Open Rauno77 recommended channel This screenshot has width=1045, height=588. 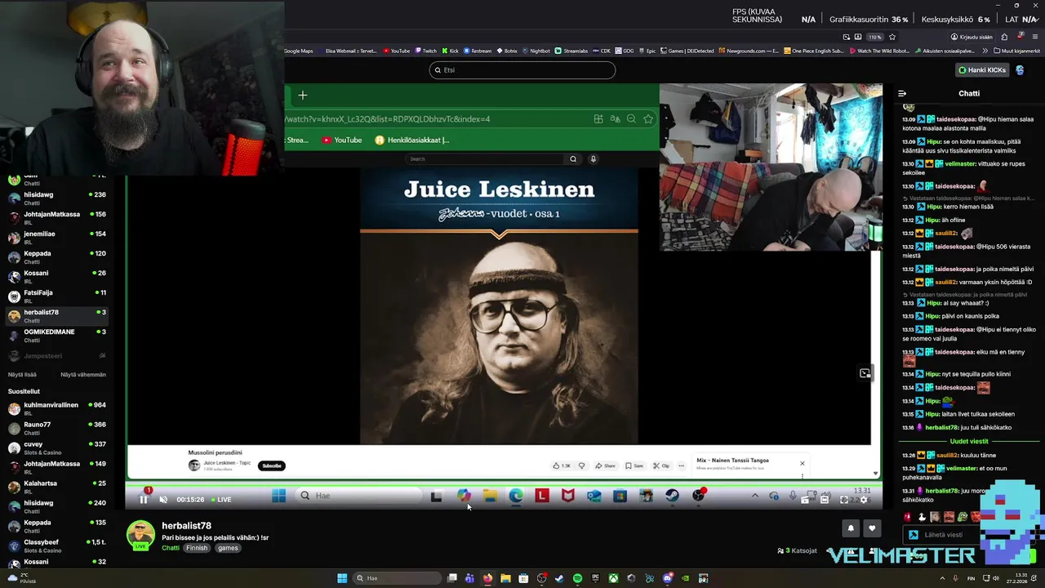(x=57, y=428)
